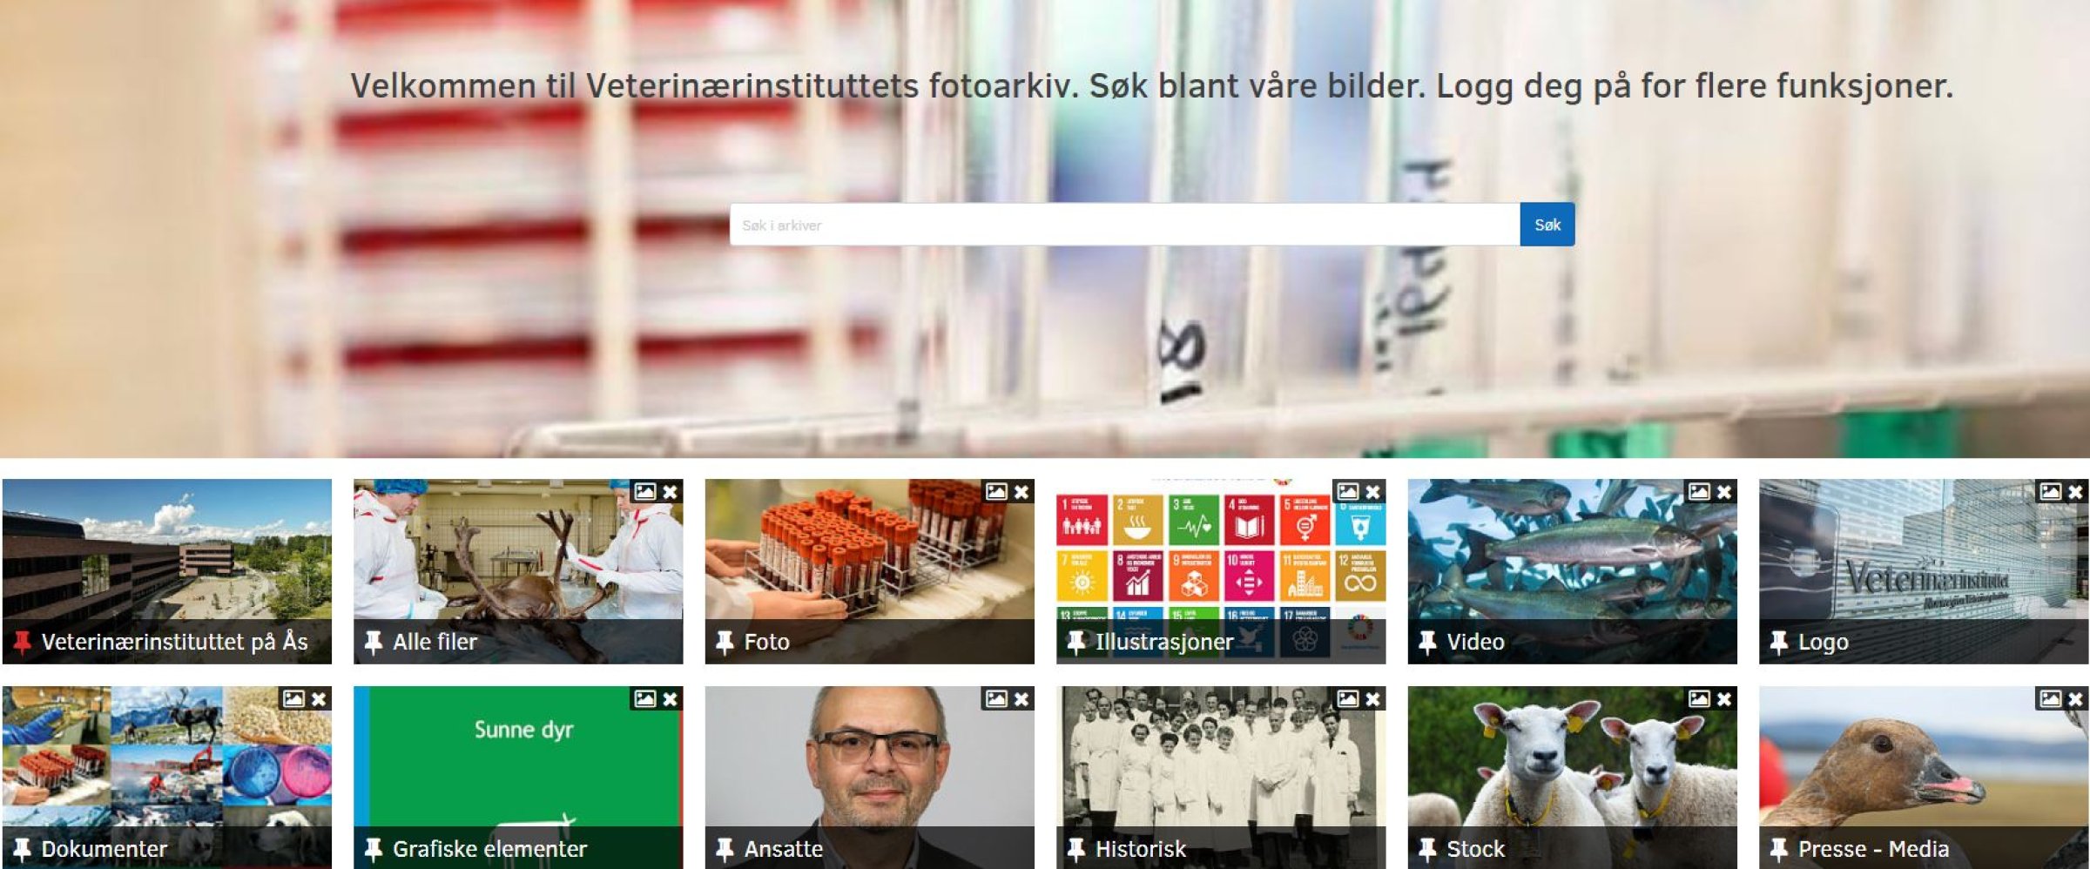Screen dimensions: 2090x869
Task: Click the X icon on the Logo tile
Action: pyautogui.click(x=2076, y=492)
